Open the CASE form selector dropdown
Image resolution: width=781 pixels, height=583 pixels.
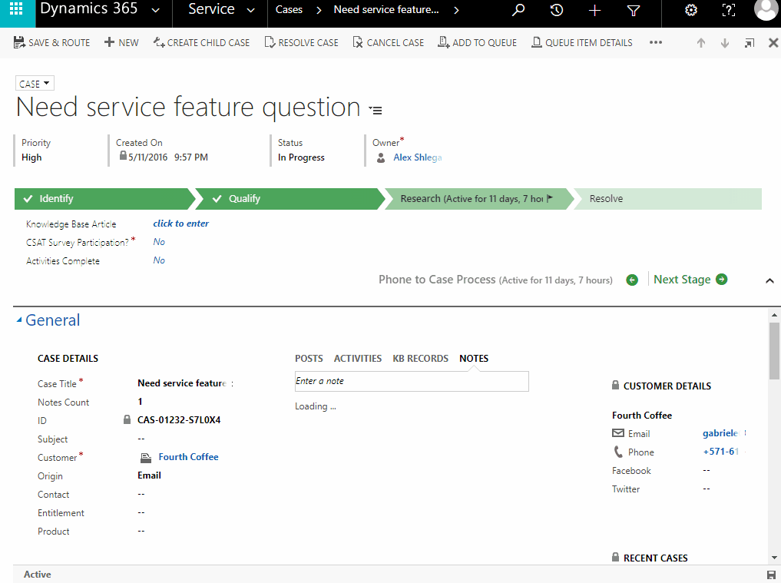(x=35, y=84)
